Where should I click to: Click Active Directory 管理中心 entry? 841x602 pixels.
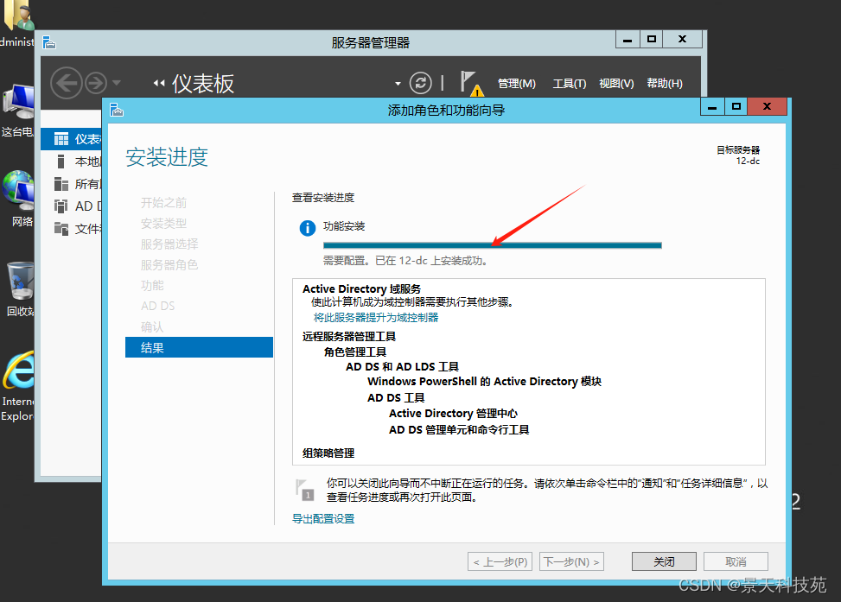pos(453,414)
